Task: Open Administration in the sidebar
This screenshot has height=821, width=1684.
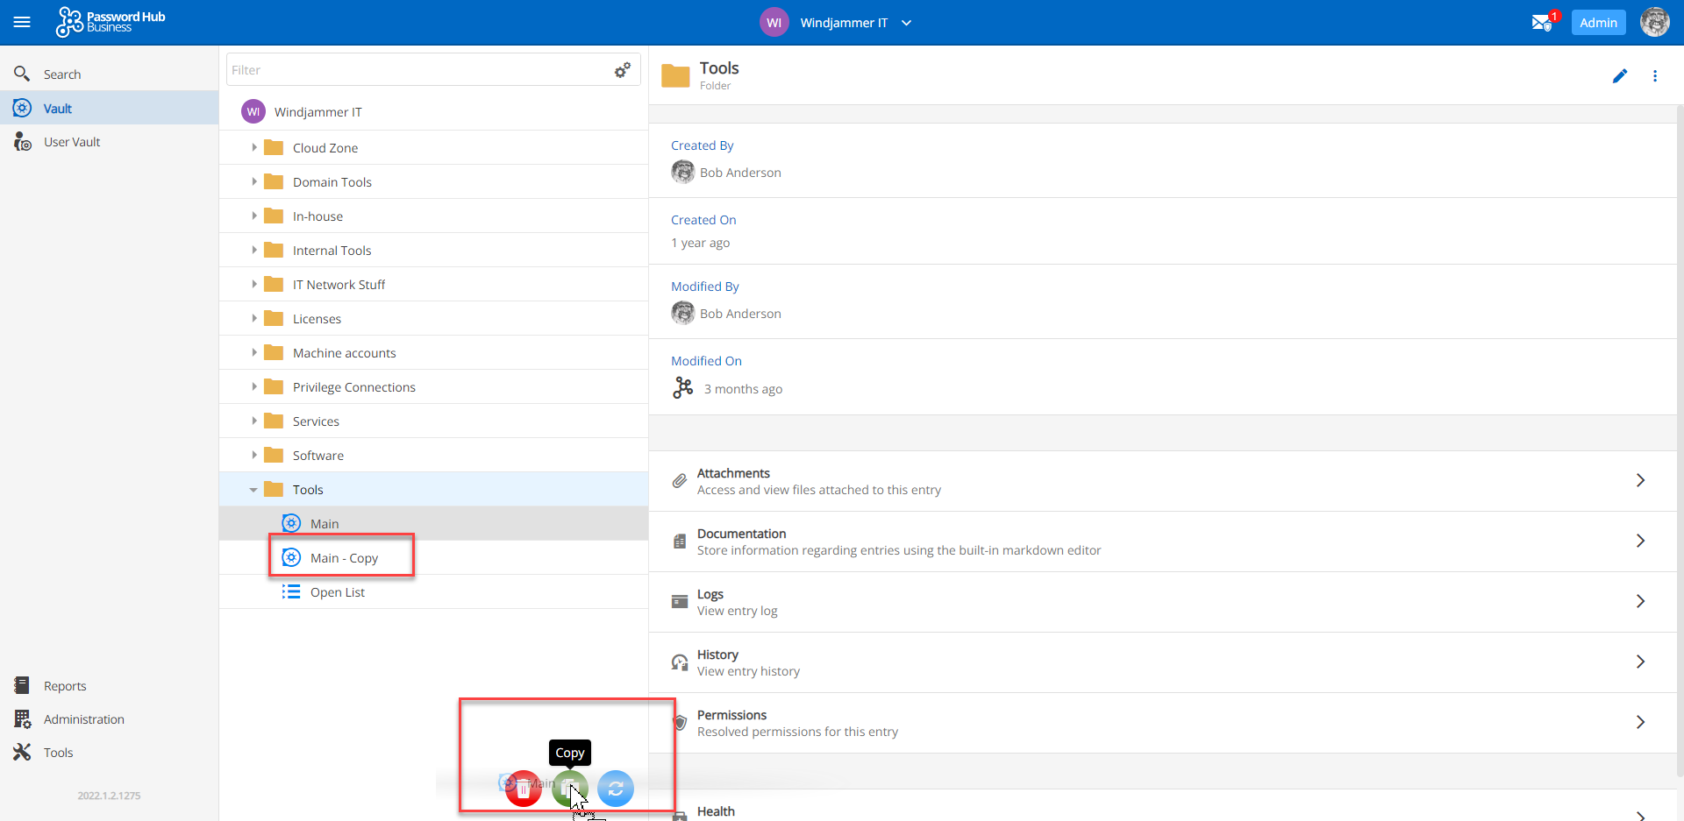Action: tap(83, 719)
